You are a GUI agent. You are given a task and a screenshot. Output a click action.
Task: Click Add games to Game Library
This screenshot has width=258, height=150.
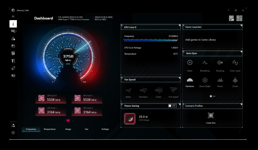[200, 40]
